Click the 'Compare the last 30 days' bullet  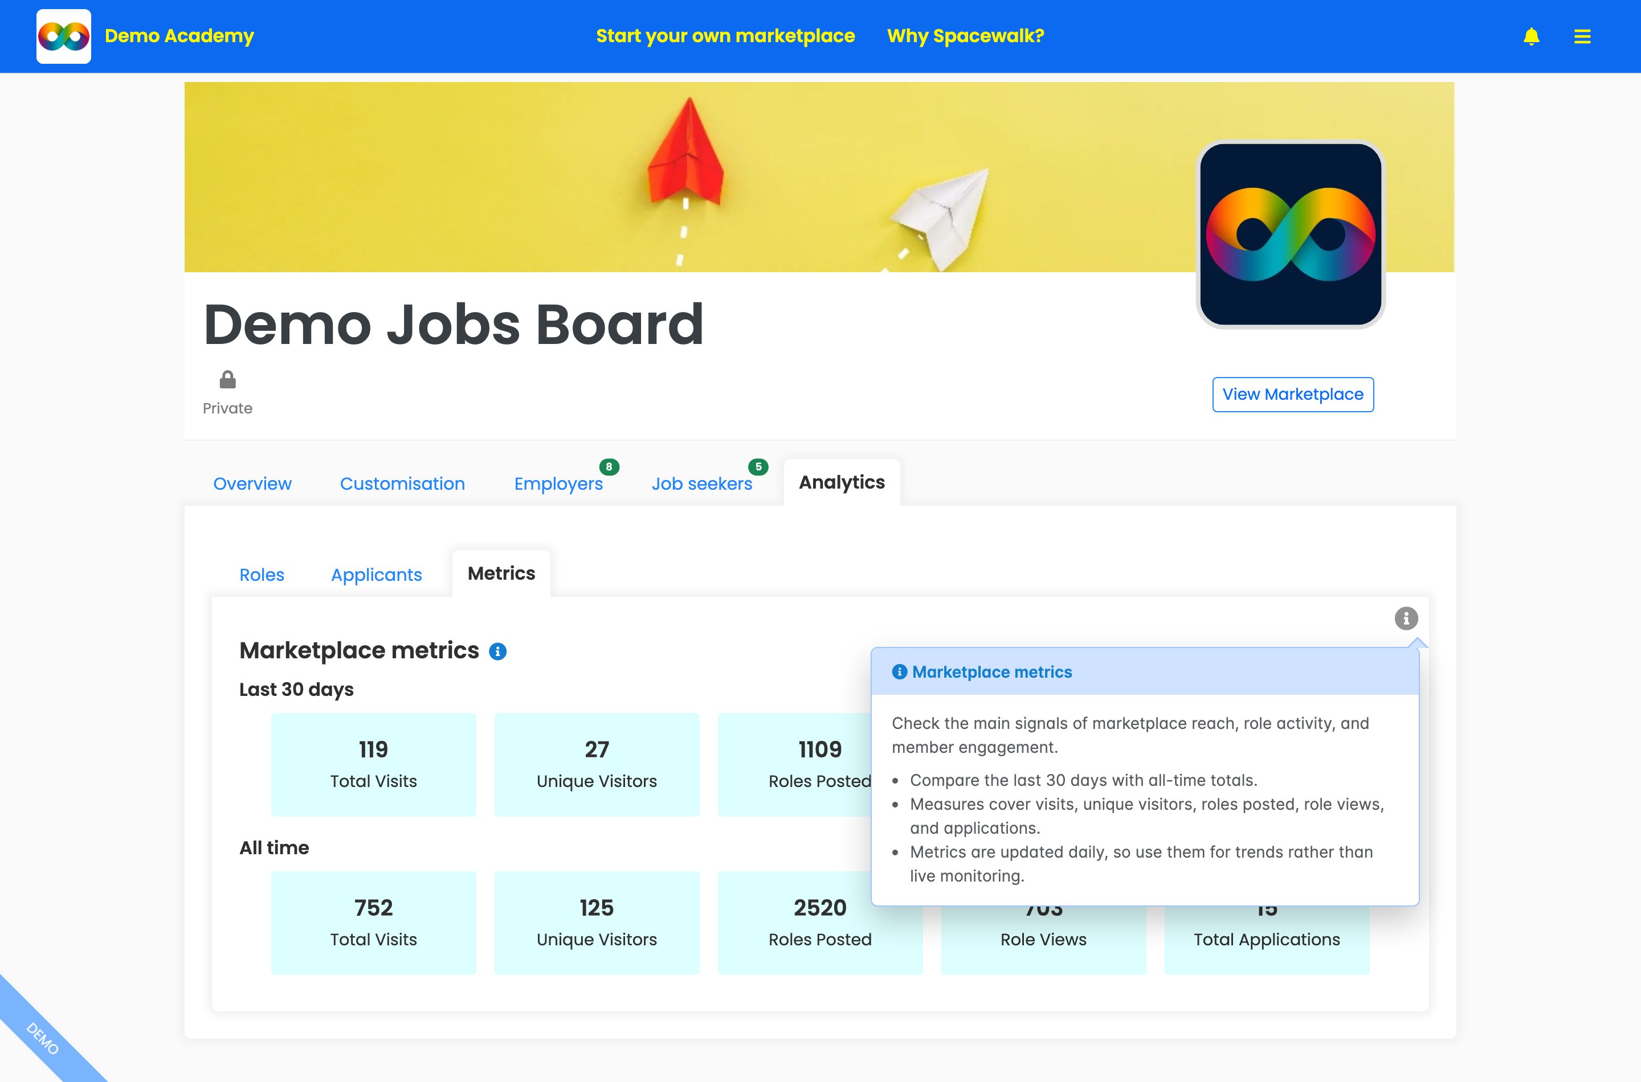pos(1084,780)
